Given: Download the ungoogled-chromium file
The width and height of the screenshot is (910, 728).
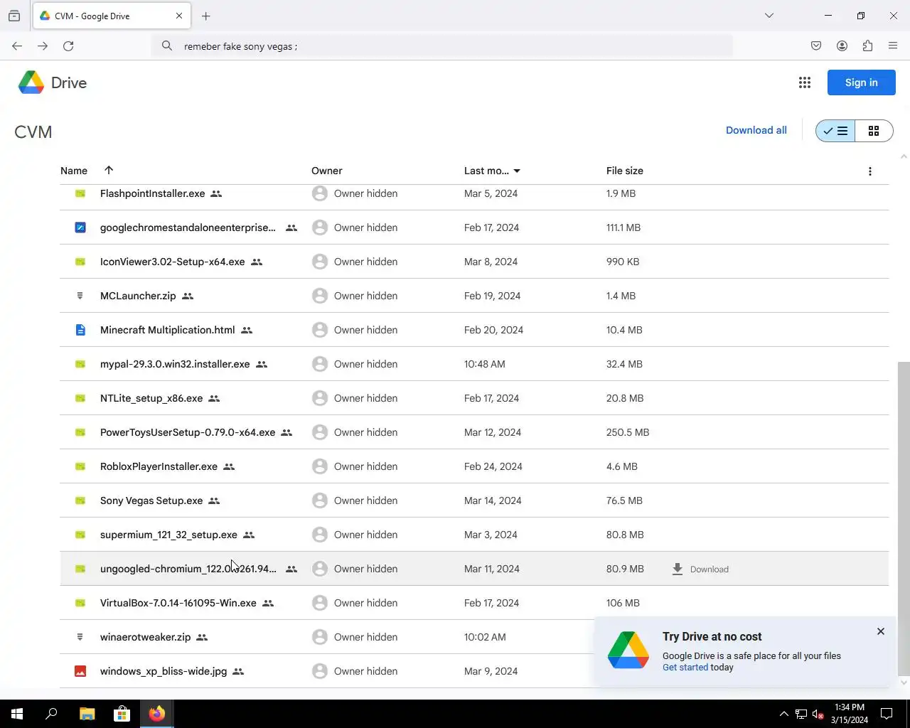Looking at the screenshot, I should pyautogui.click(x=700, y=569).
